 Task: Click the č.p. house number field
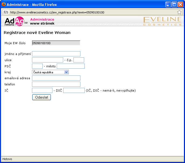click(79, 60)
